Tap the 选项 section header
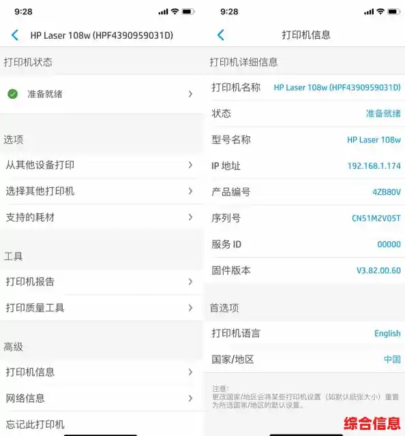405x436 pixels. coord(13,139)
